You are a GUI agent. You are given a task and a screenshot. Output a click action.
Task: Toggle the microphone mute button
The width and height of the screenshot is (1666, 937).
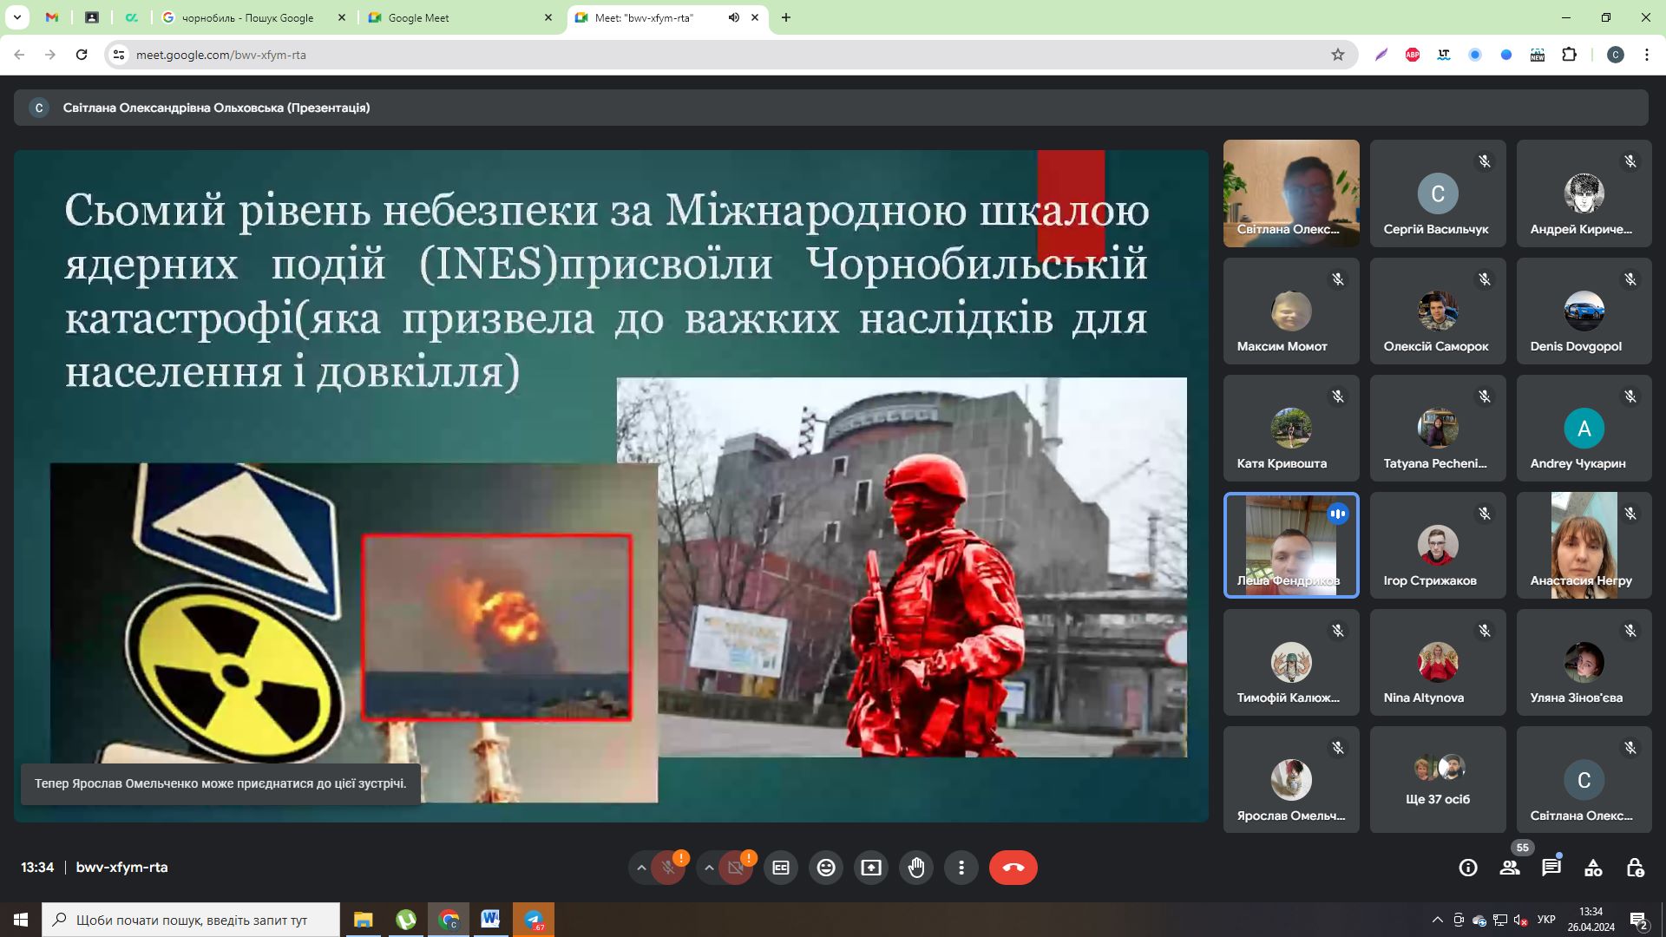pos(668,868)
